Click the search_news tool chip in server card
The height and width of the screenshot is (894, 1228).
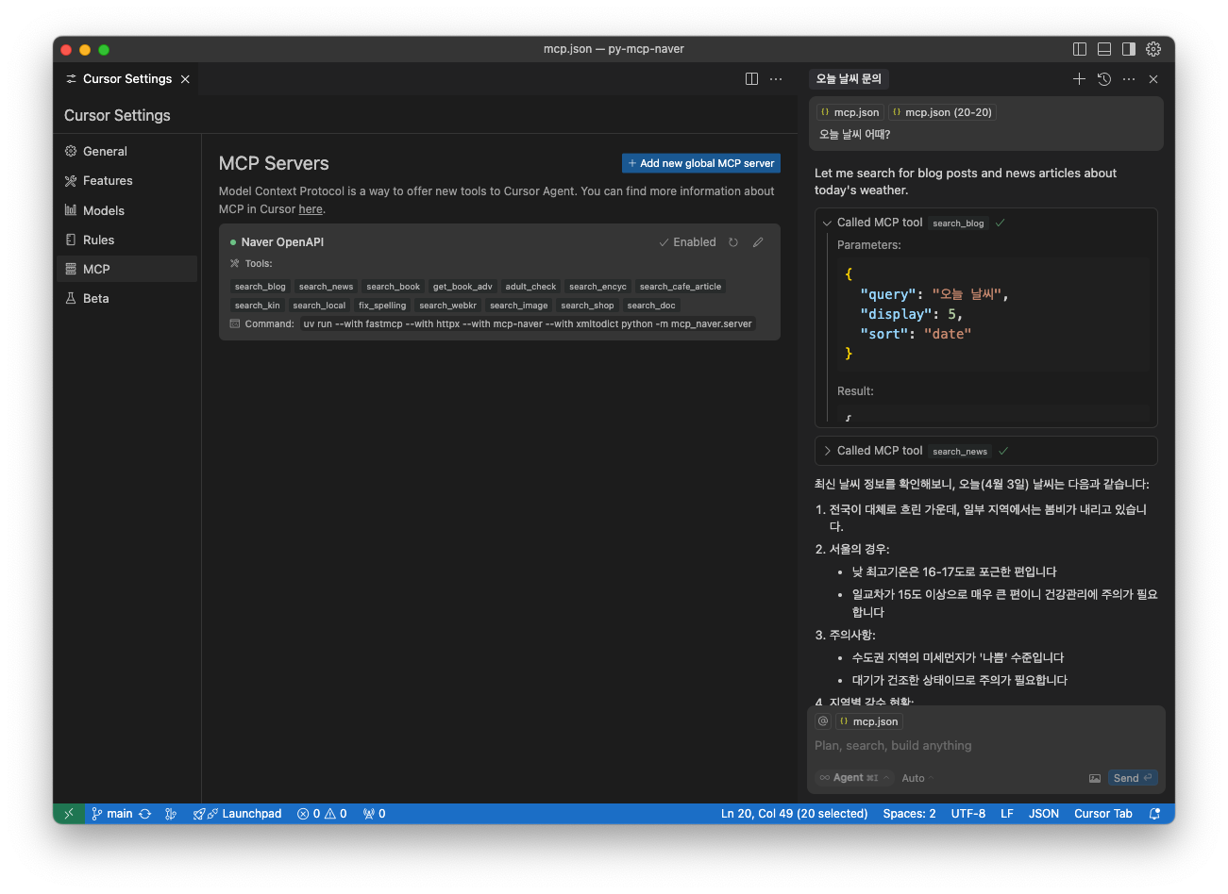pos(327,287)
